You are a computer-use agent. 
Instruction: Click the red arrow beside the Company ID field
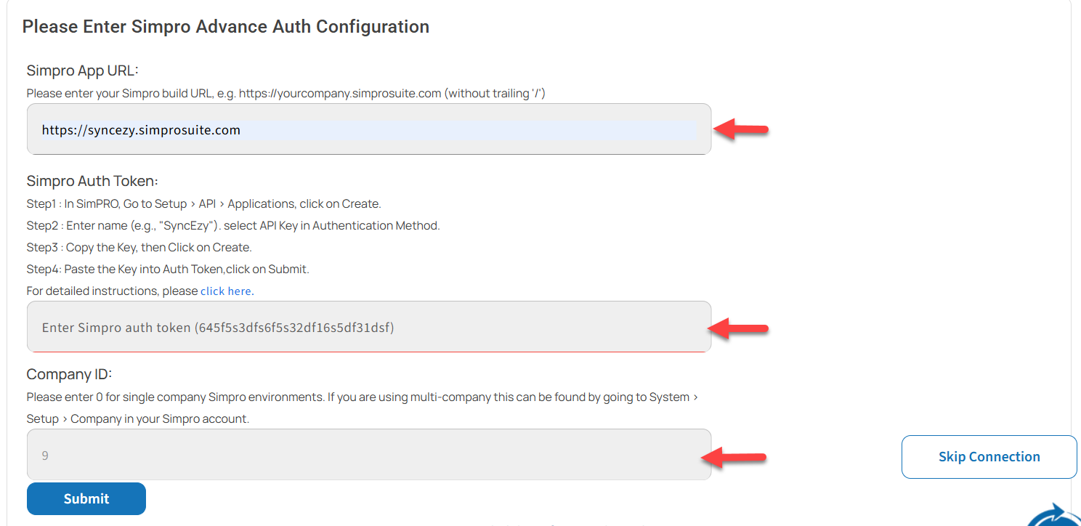click(x=734, y=457)
